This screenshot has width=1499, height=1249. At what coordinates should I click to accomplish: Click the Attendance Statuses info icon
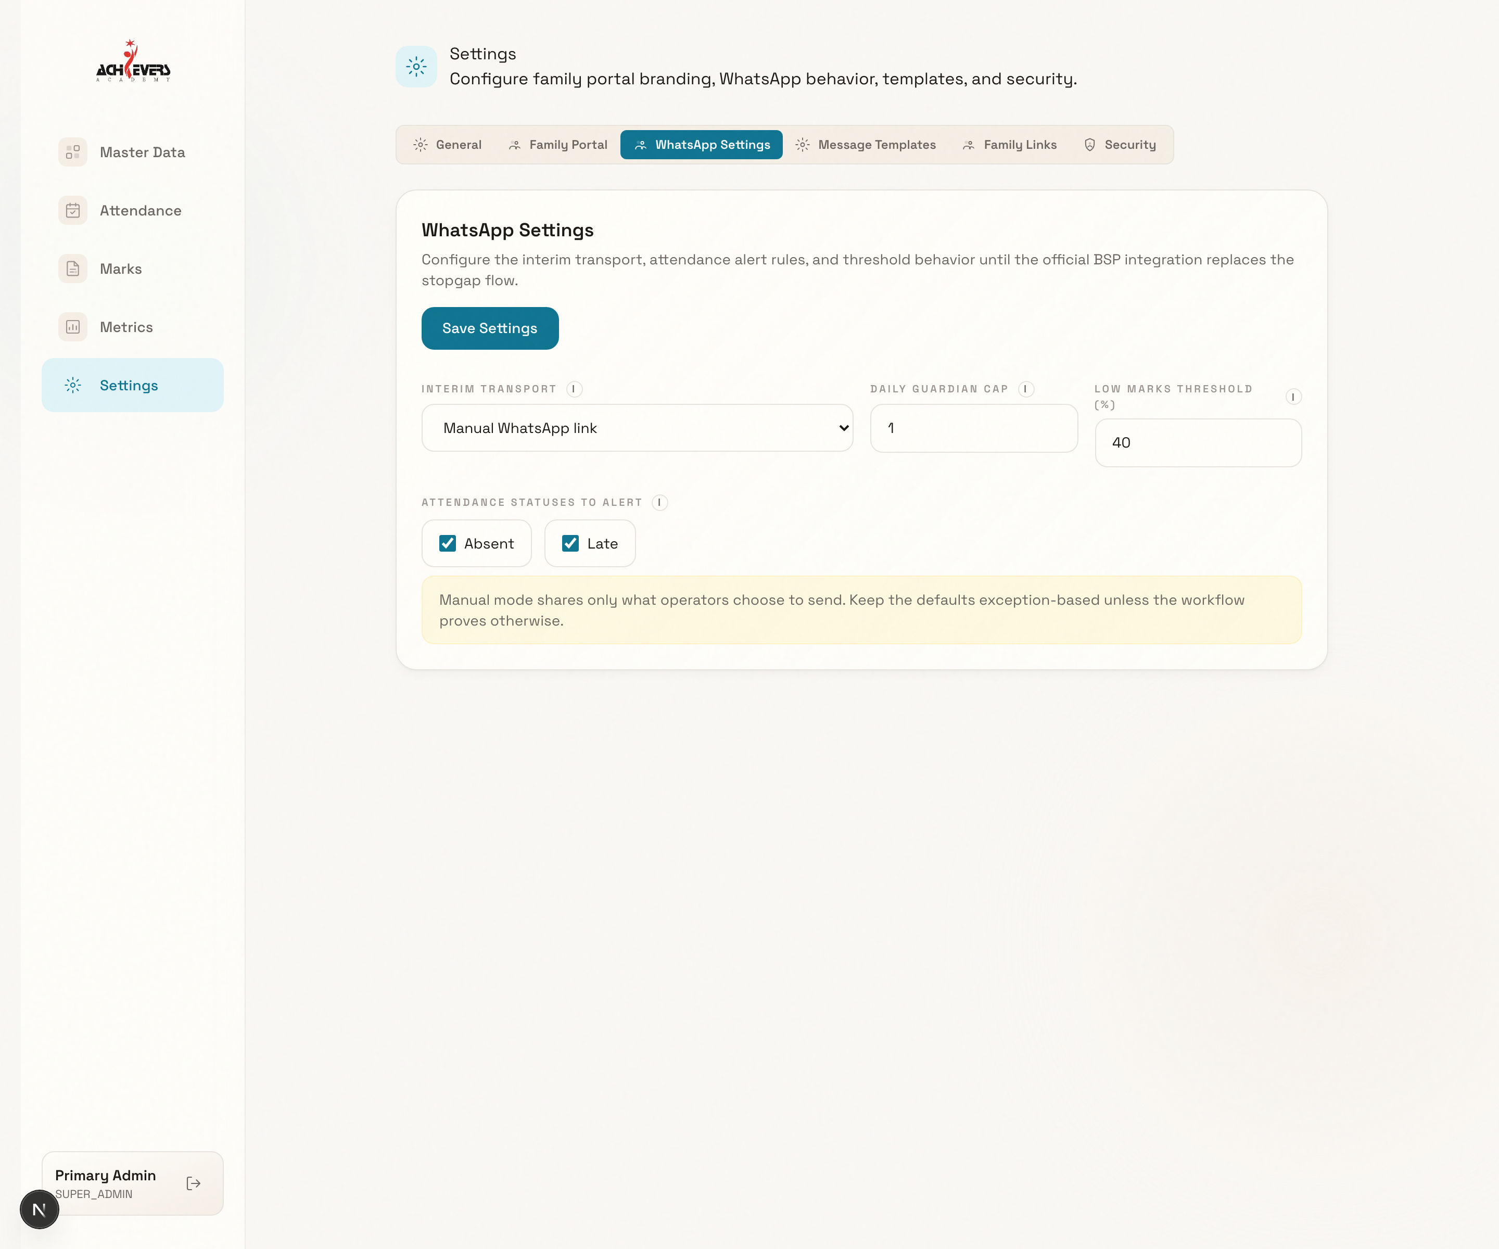[x=659, y=502]
